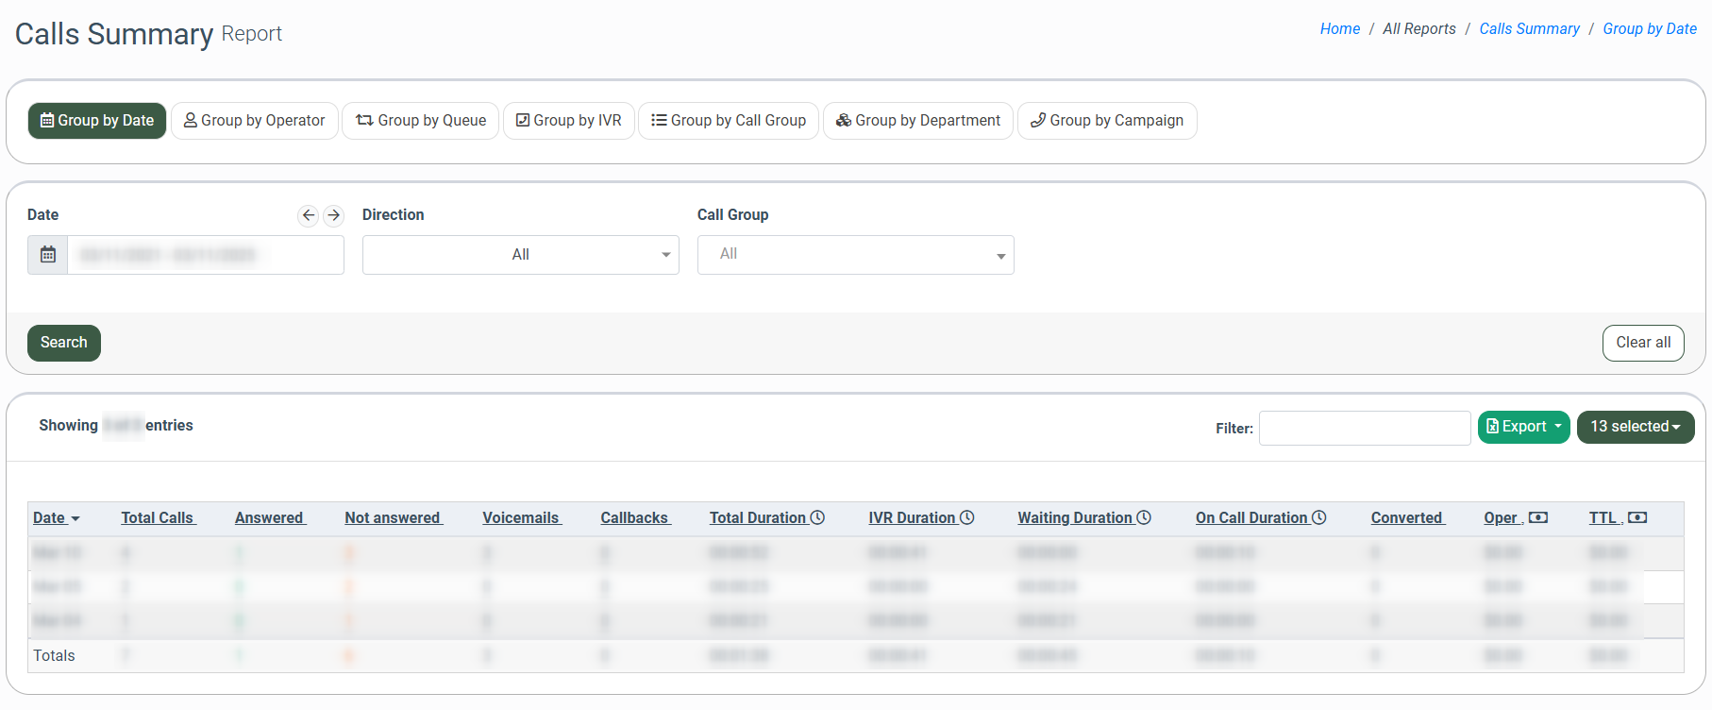The image size is (1712, 710).
Task: Open the Home breadcrumb link
Action: [x=1339, y=29]
